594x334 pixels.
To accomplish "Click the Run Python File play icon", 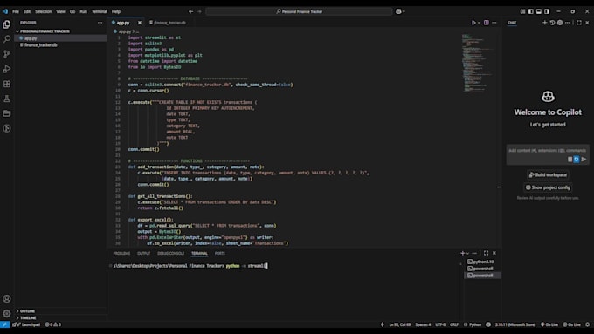I will 473,23.
